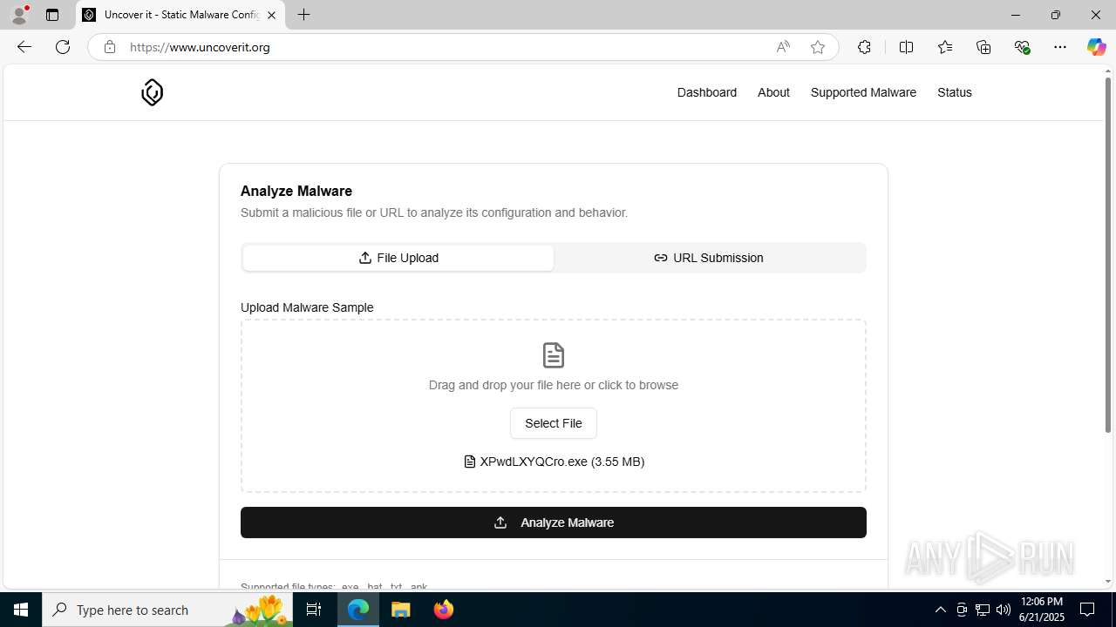Open browser Extensions icon

pos(864,47)
